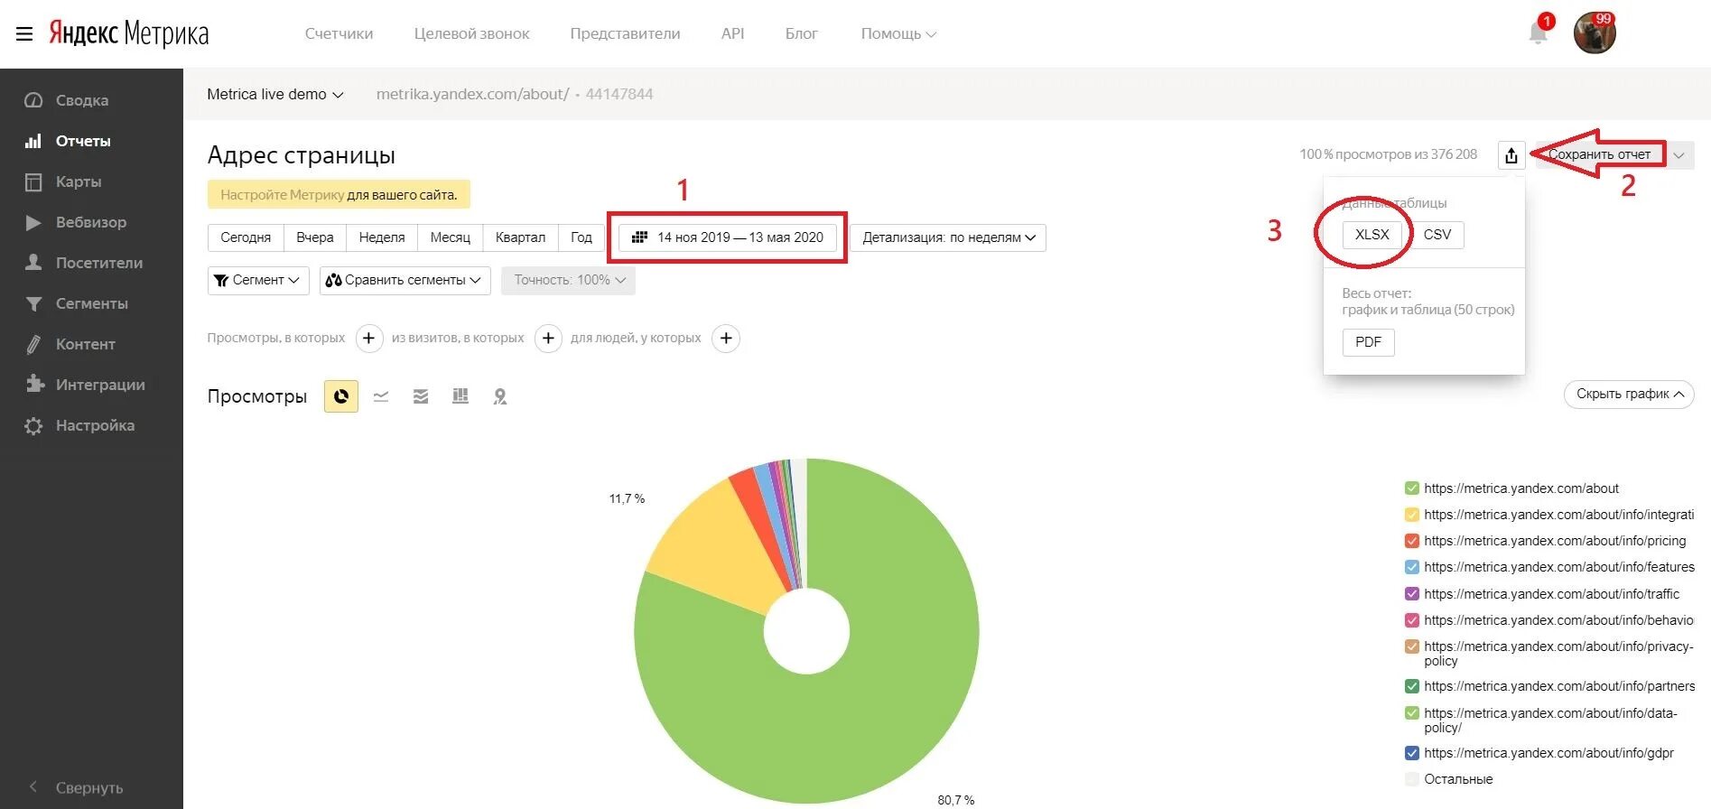The image size is (1711, 809).
Task: Expand the Помощь menu
Action: pos(898,33)
